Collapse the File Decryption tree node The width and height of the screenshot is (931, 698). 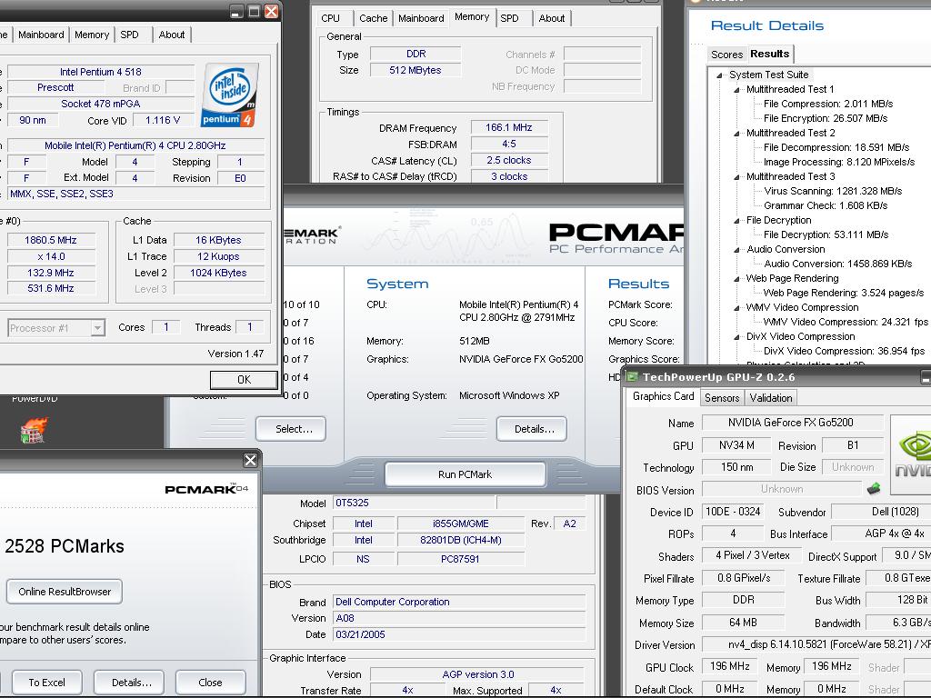tap(736, 220)
